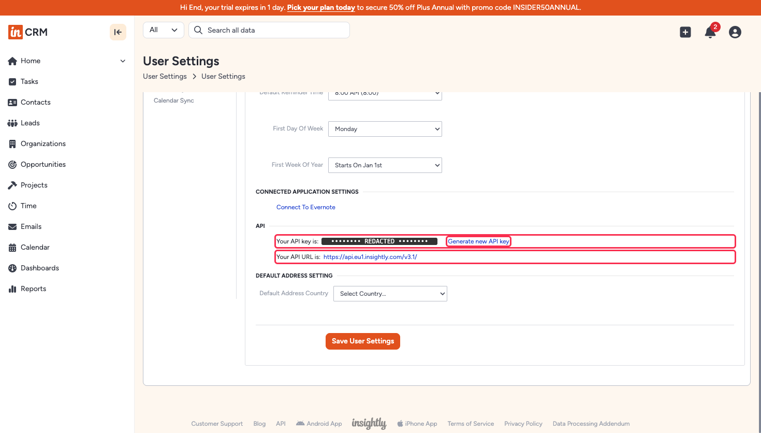Open the Default Reminder Time dropdown

(x=385, y=95)
